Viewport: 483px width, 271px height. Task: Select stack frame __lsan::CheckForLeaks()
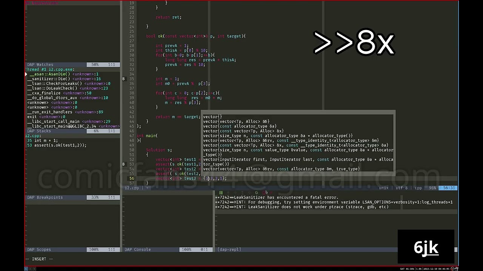(x=69, y=84)
